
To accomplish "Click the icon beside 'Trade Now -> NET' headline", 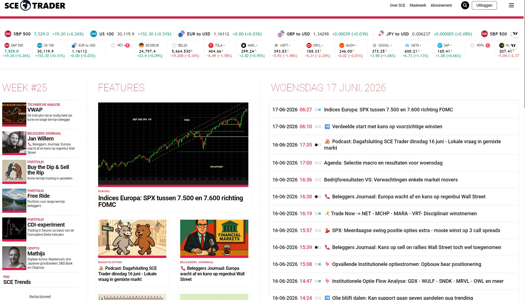I will click(x=327, y=214).
